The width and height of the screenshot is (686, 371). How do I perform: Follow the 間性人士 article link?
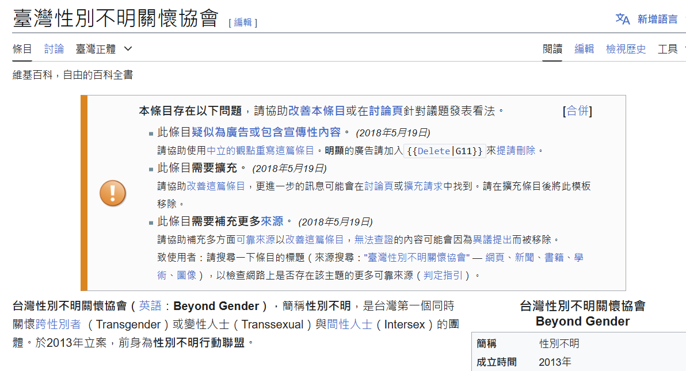pyautogui.click(x=349, y=324)
